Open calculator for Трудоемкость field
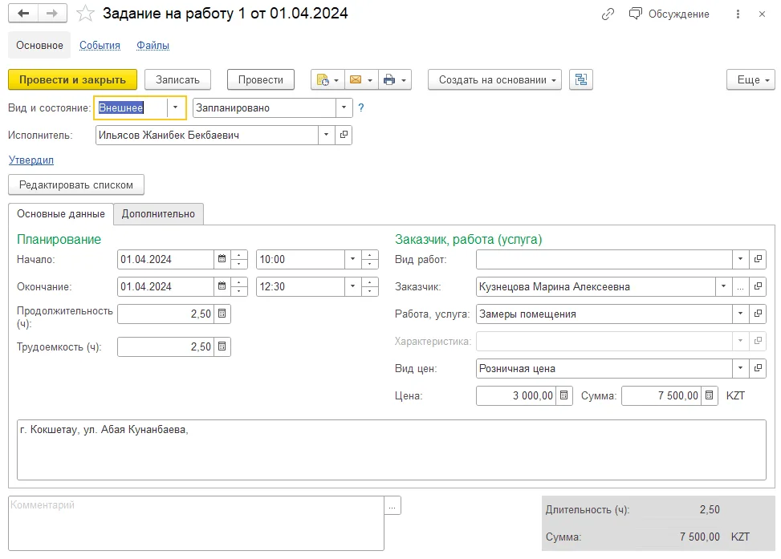 point(222,346)
